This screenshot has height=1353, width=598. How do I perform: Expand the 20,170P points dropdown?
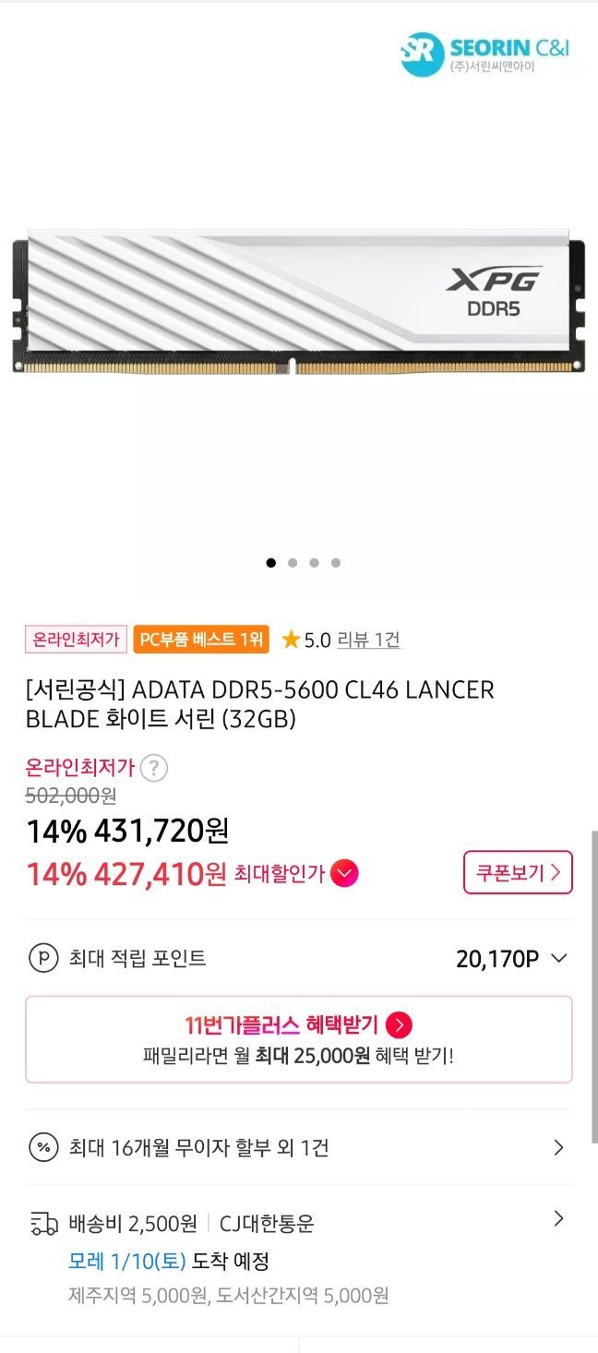click(558, 958)
